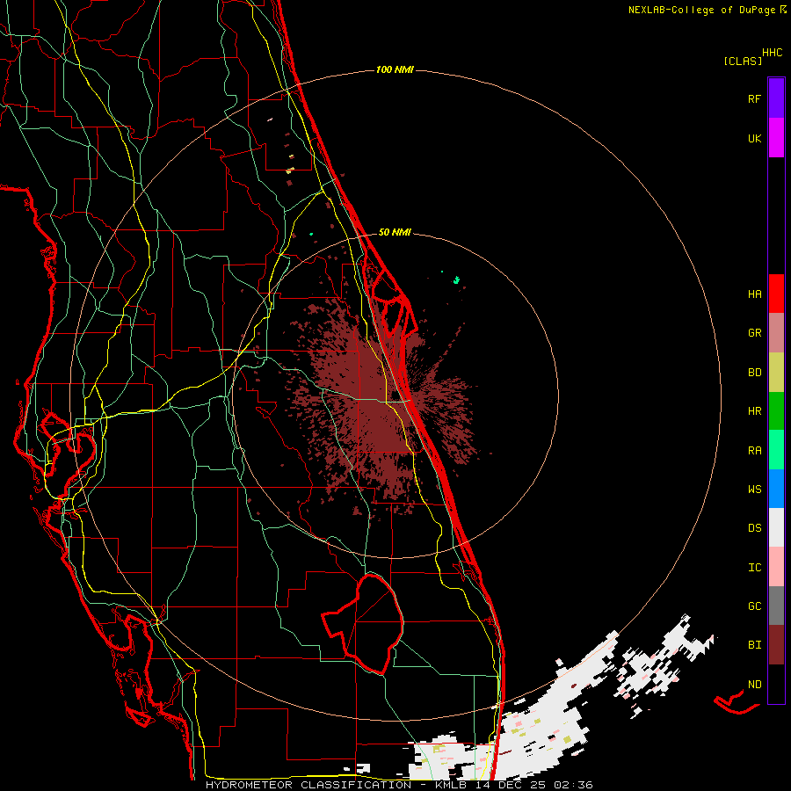Click the HR legend label
791x791 pixels.
click(x=754, y=411)
